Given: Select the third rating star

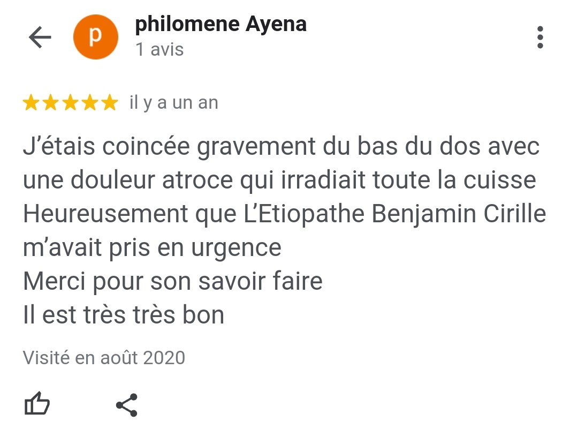Looking at the screenshot, I should (x=70, y=103).
